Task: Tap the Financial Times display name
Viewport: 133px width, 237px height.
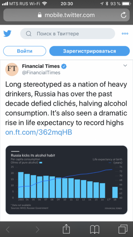Action: [x=41, y=66]
